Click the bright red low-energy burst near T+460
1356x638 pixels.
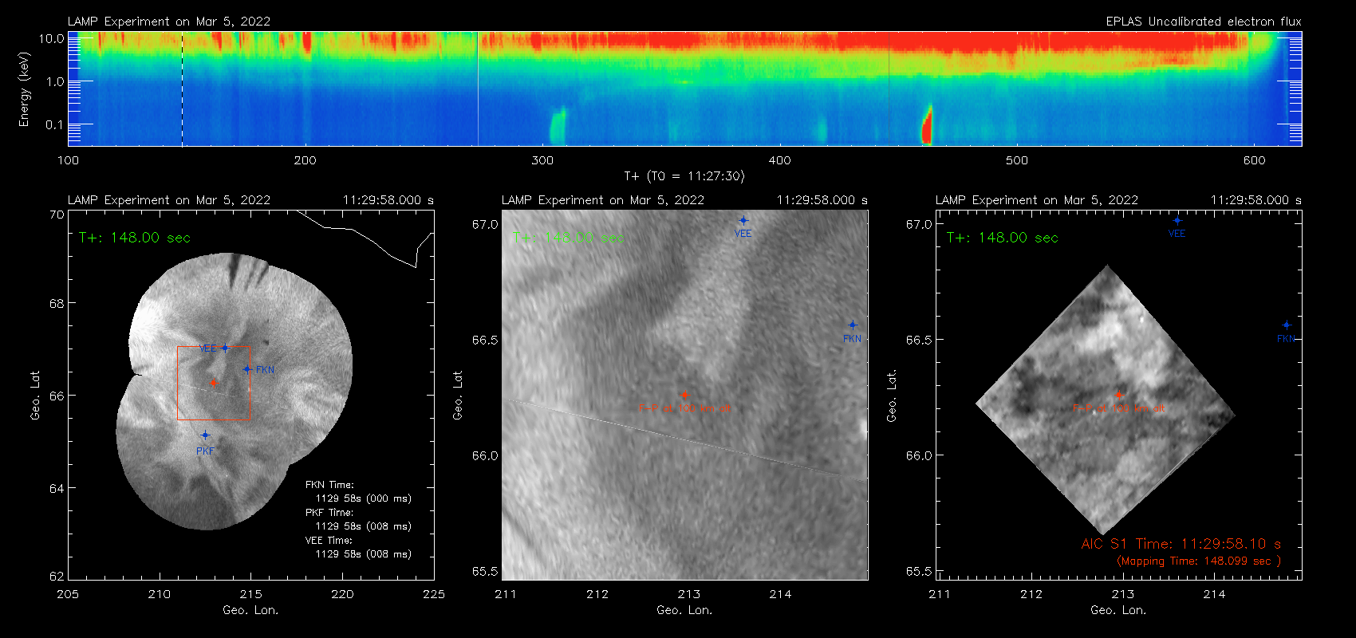(x=927, y=126)
